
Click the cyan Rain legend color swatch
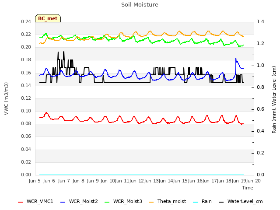tap(196, 202)
